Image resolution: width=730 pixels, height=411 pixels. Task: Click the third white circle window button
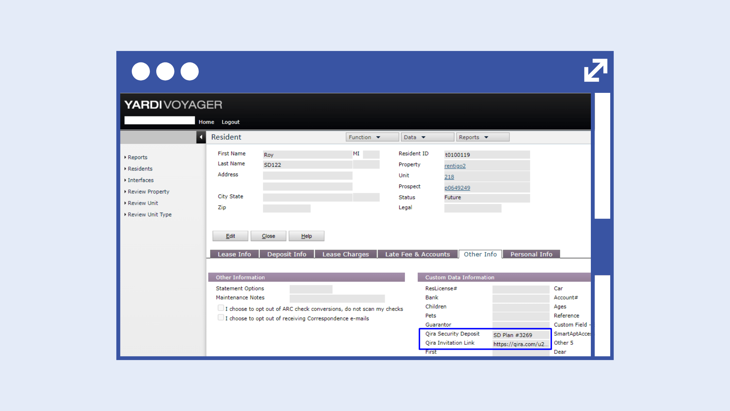[x=189, y=71]
